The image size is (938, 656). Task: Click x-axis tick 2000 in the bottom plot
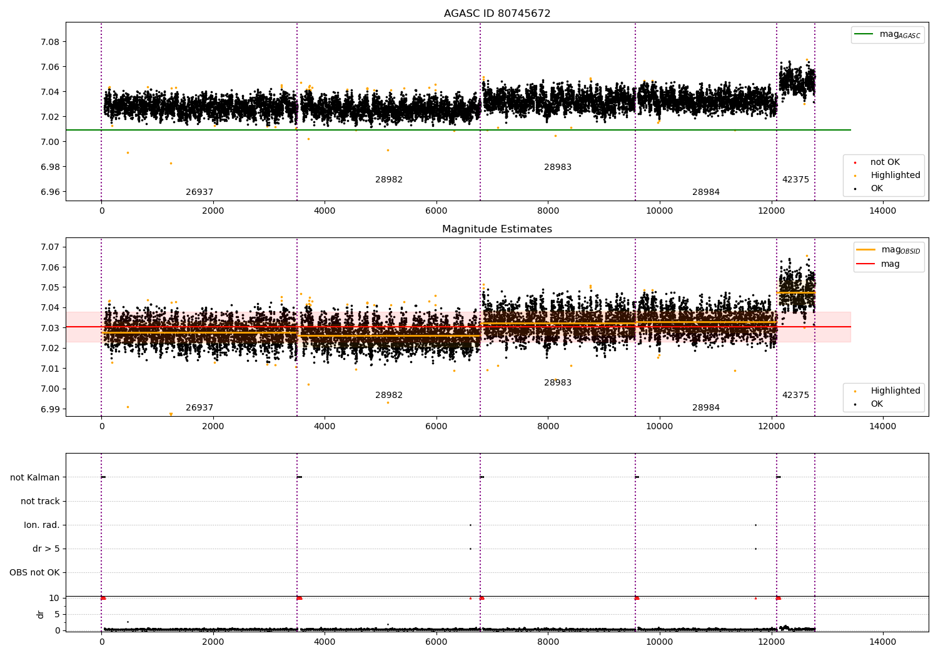click(x=213, y=642)
